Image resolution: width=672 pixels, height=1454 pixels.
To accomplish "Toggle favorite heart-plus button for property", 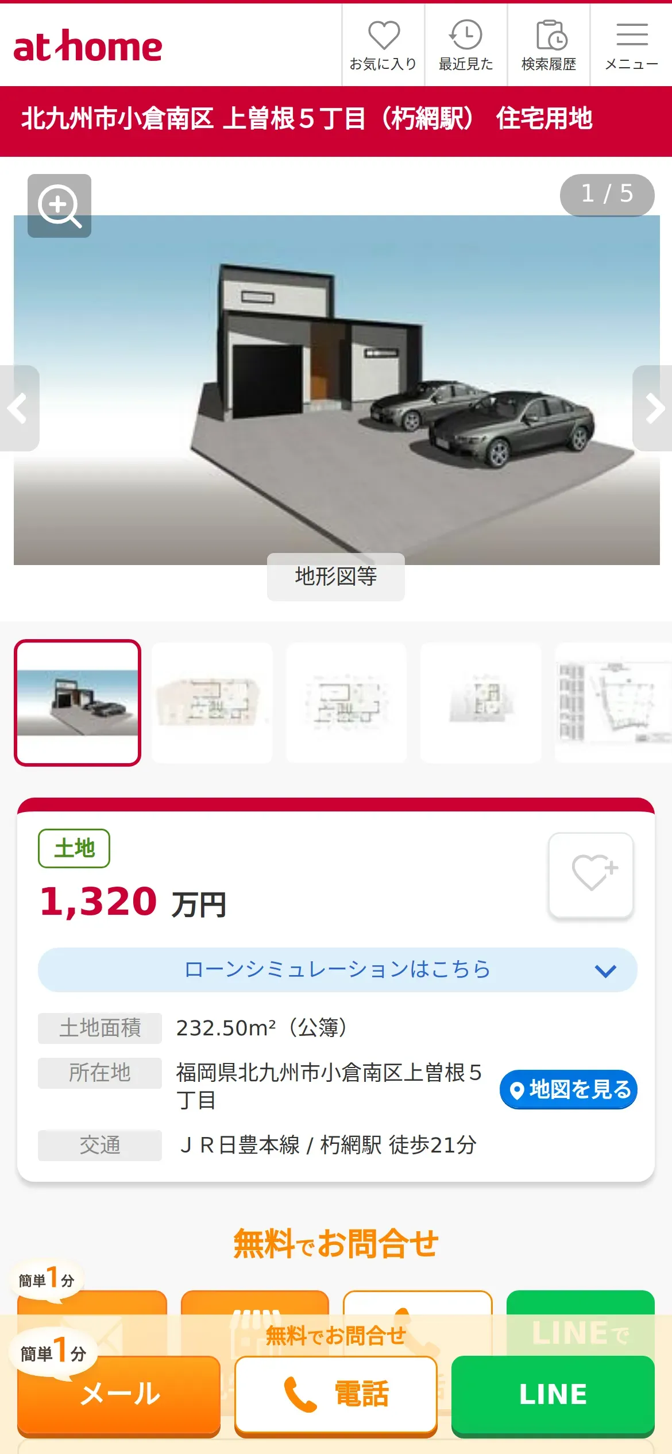I will click(591, 875).
